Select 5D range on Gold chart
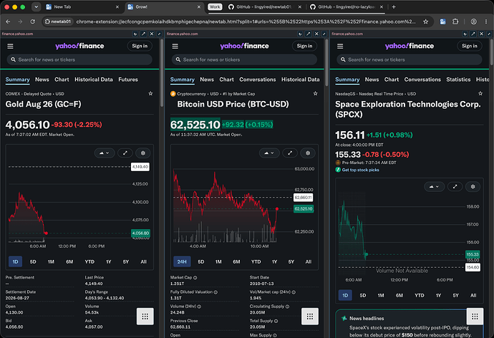Screen dimensions: 494x338 [x=33, y=262]
